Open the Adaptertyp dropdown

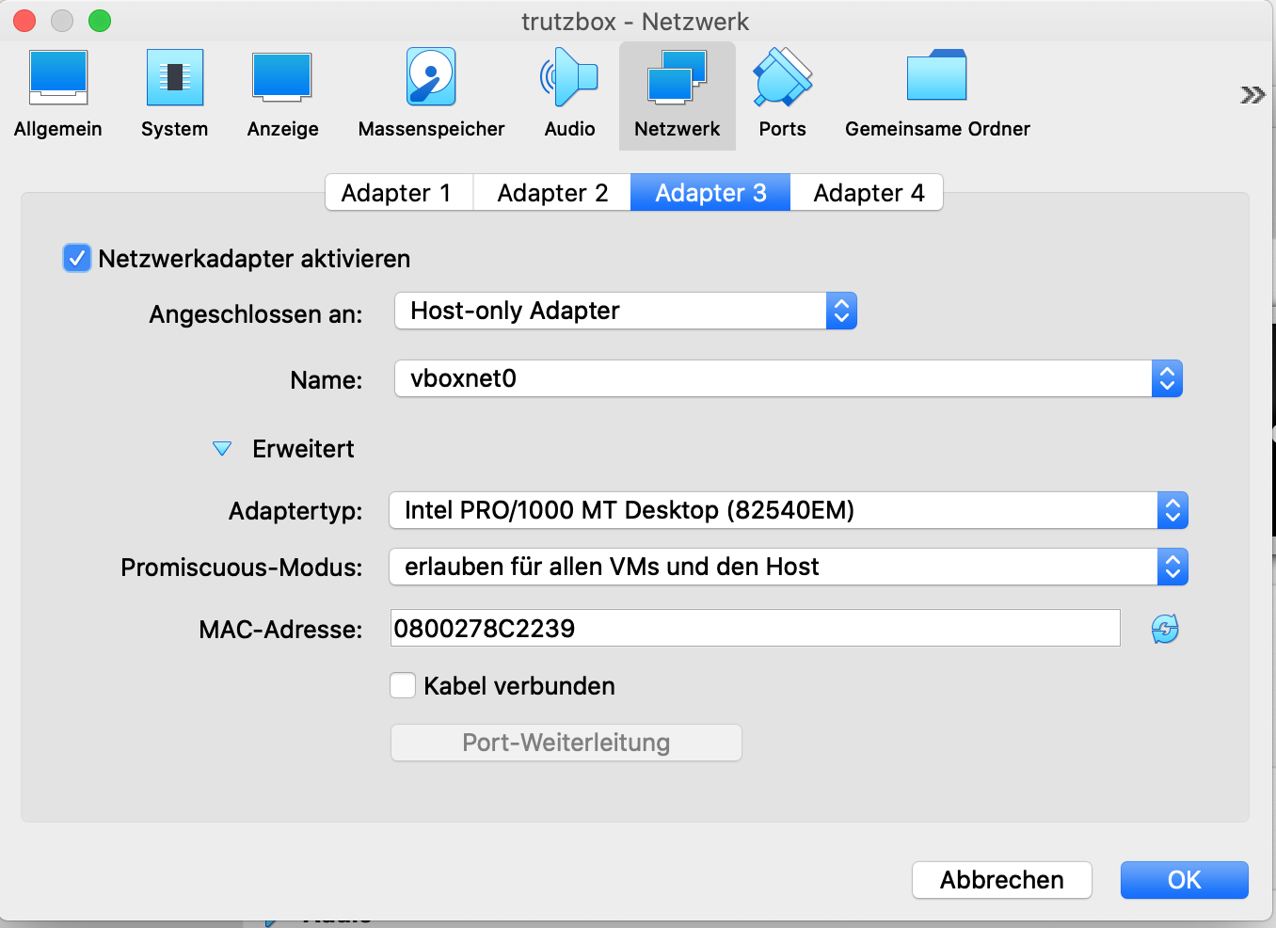coord(788,510)
